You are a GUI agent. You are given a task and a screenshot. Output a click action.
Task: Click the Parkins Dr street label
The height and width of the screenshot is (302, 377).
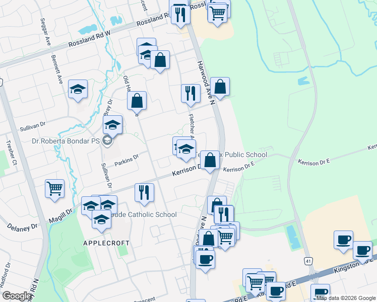(x=127, y=160)
